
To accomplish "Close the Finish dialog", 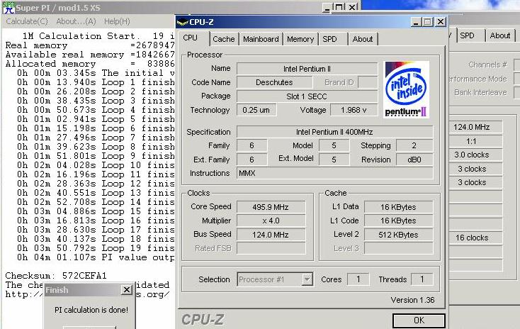I will [x=127, y=290].
